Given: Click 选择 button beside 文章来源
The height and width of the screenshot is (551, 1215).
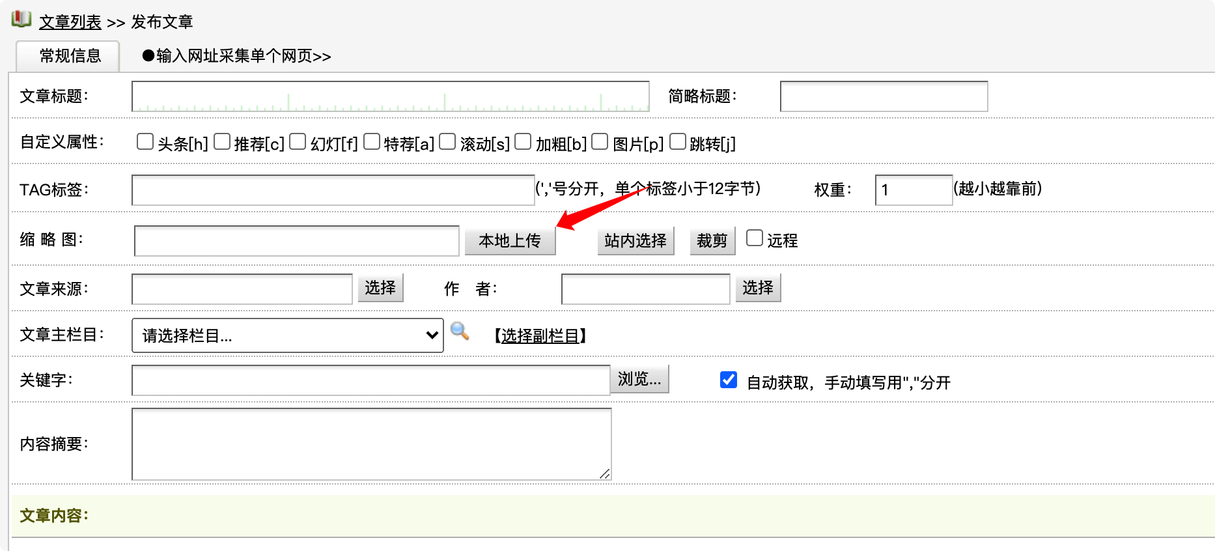Looking at the screenshot, I should coord(380,288).
